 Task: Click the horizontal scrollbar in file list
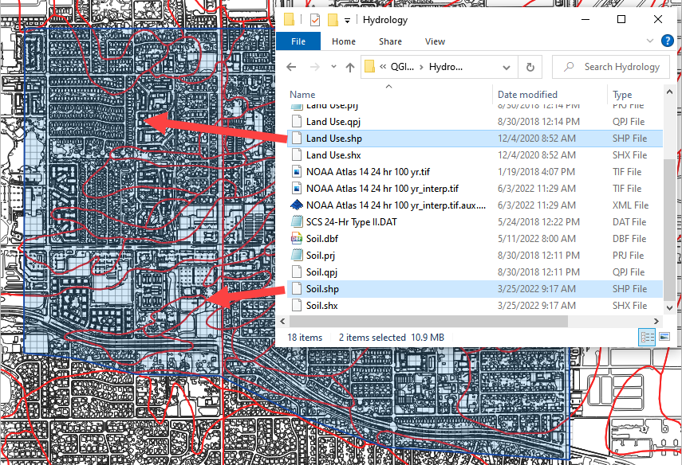point(427,321)
